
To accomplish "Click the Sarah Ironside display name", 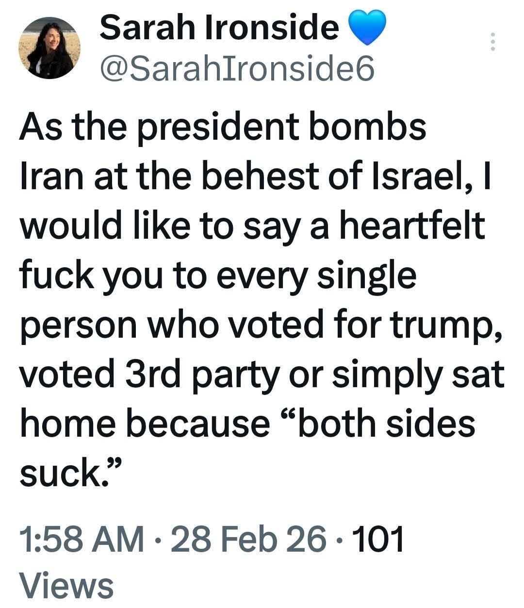I will pos(219,27).
